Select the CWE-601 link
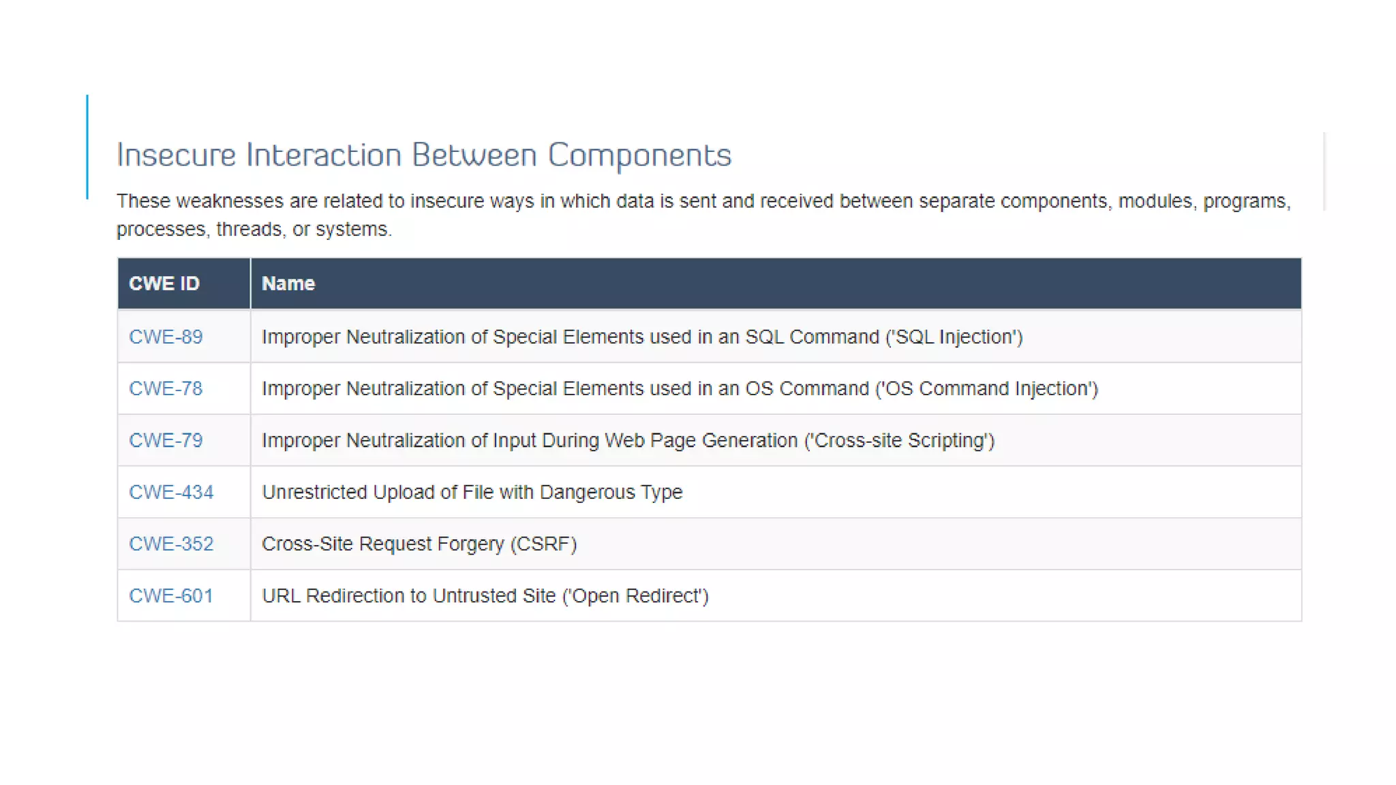This screenshot has width=1396, height=785. (x=171, y=596)
